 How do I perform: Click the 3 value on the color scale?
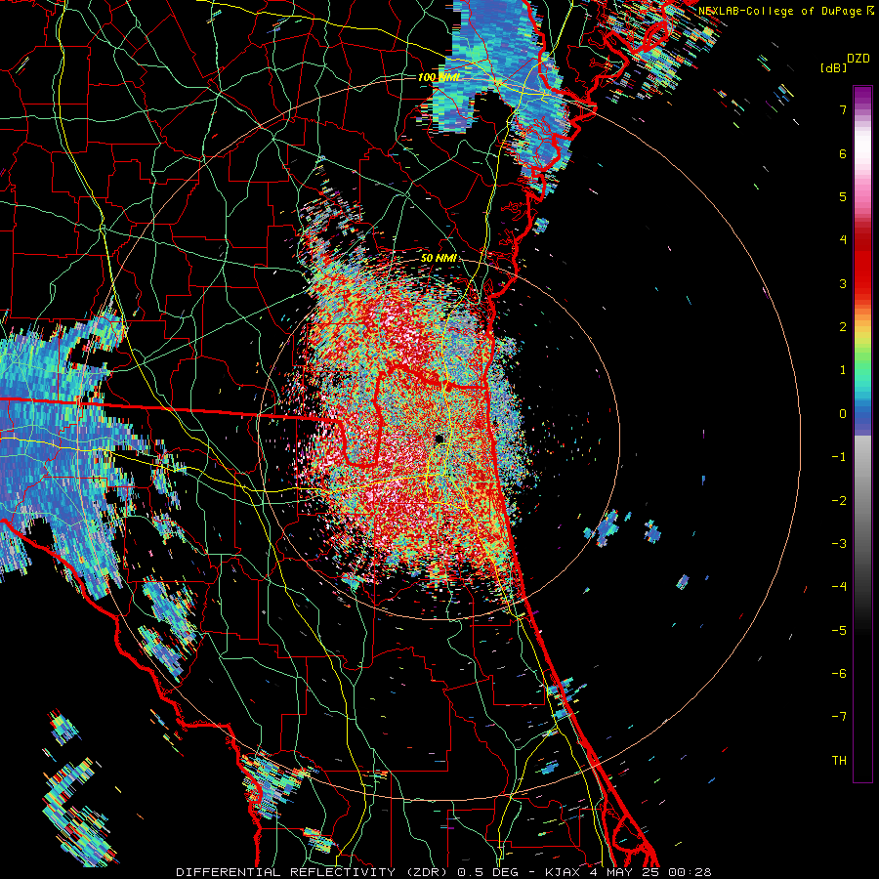click(843, 283)
